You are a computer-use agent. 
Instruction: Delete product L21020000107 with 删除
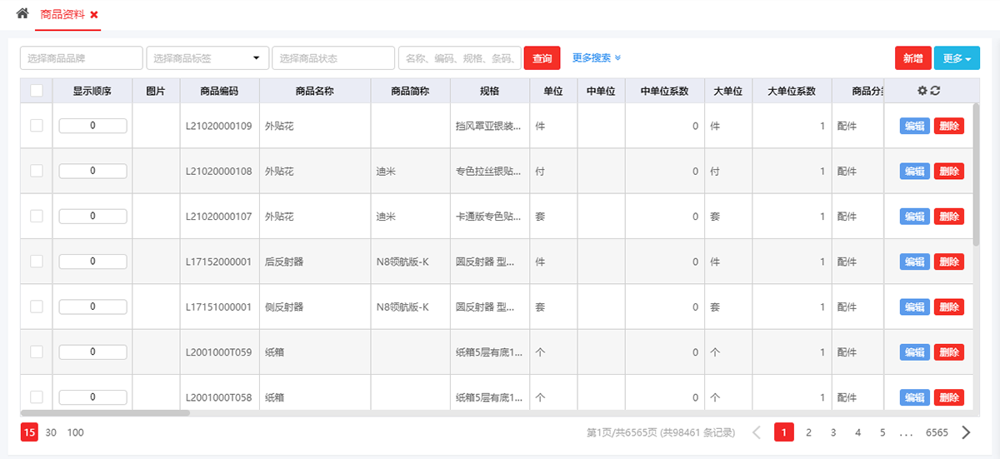949,217
